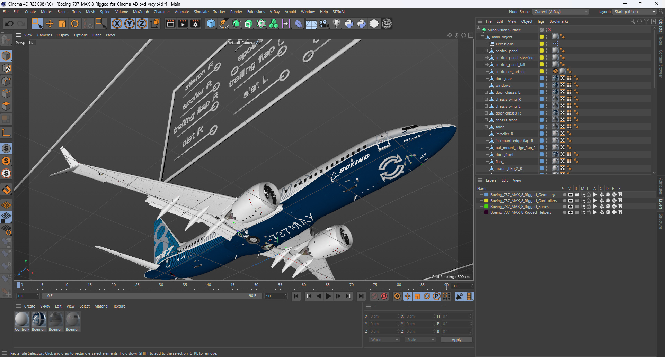Click the Workplane lock icon

coord(6,217)
